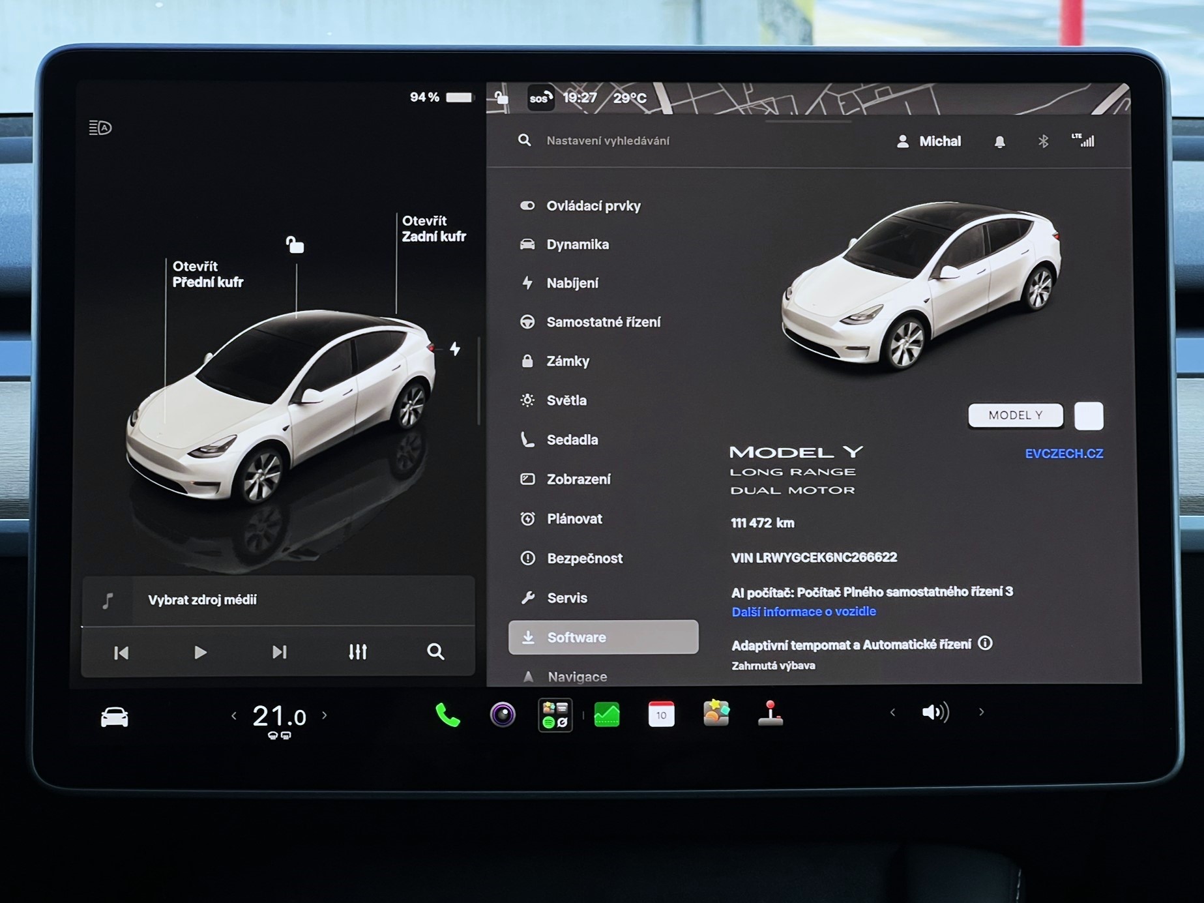Open the car controls icon in the bottom bar
The width and height of the screenshot is (1204, 903).
click(115, 717)
